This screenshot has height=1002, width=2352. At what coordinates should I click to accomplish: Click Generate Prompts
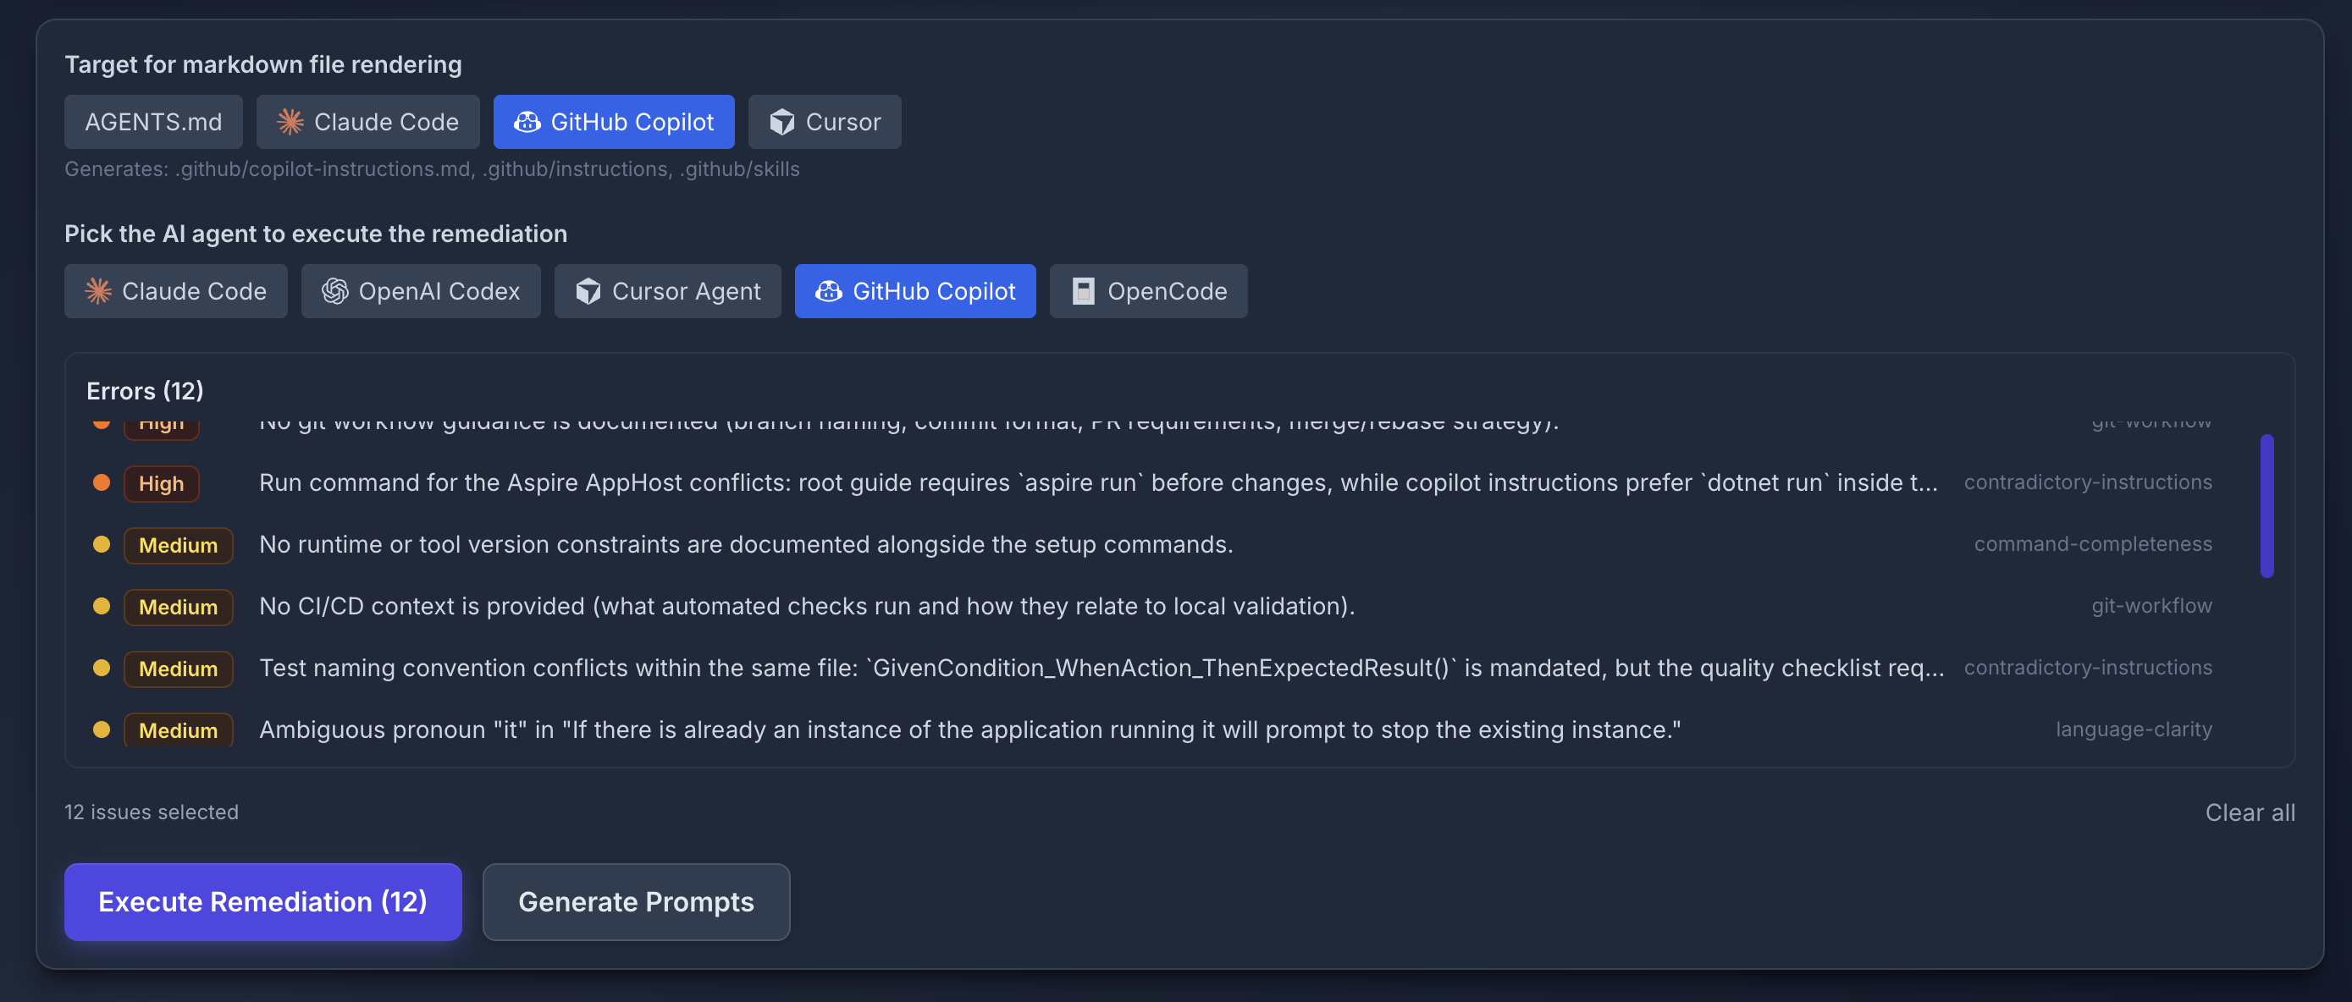point(636,901)
